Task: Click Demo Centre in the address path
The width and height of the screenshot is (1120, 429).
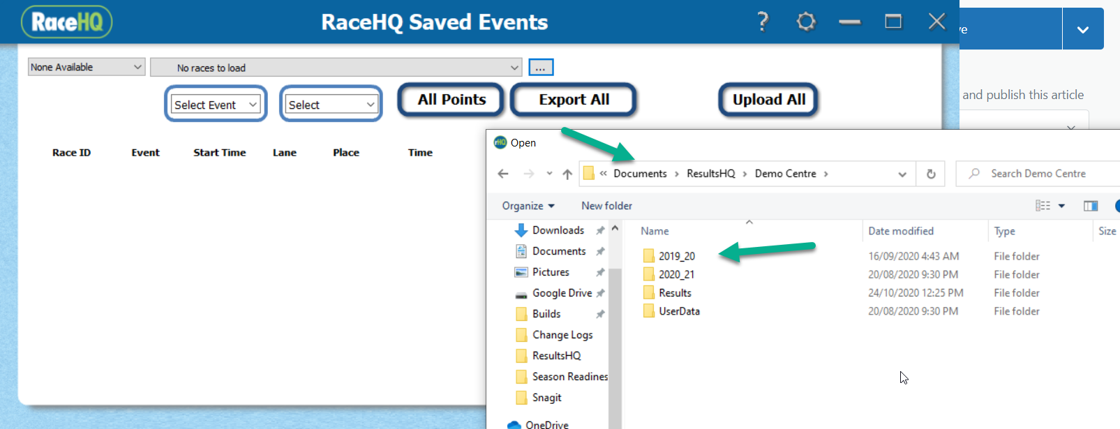Action: pyautogui.click(x=785, y=174)
